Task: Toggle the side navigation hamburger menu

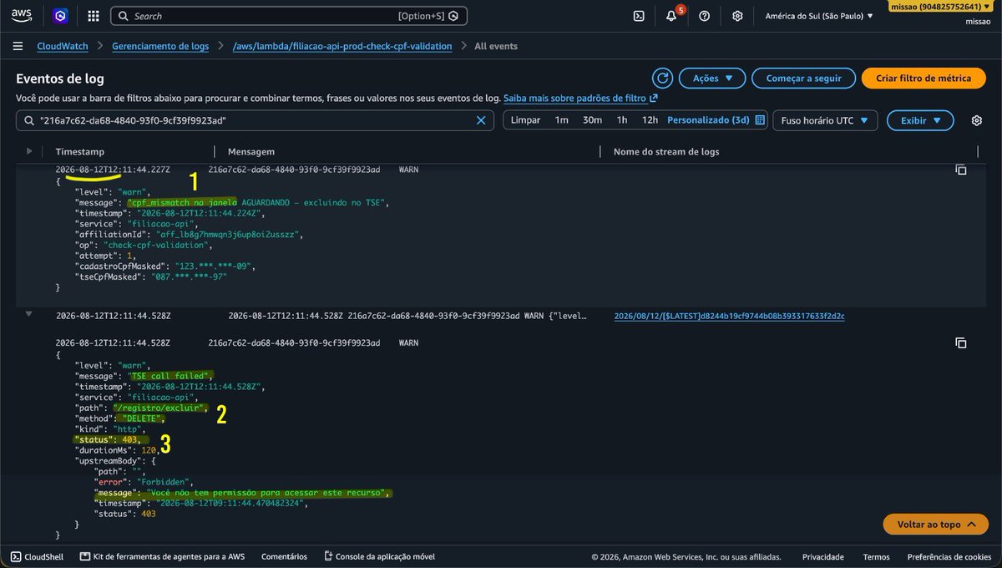Action: click(x=18, y=46)
